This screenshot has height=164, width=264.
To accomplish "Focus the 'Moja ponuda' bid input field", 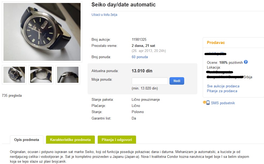I will point(150,81).
